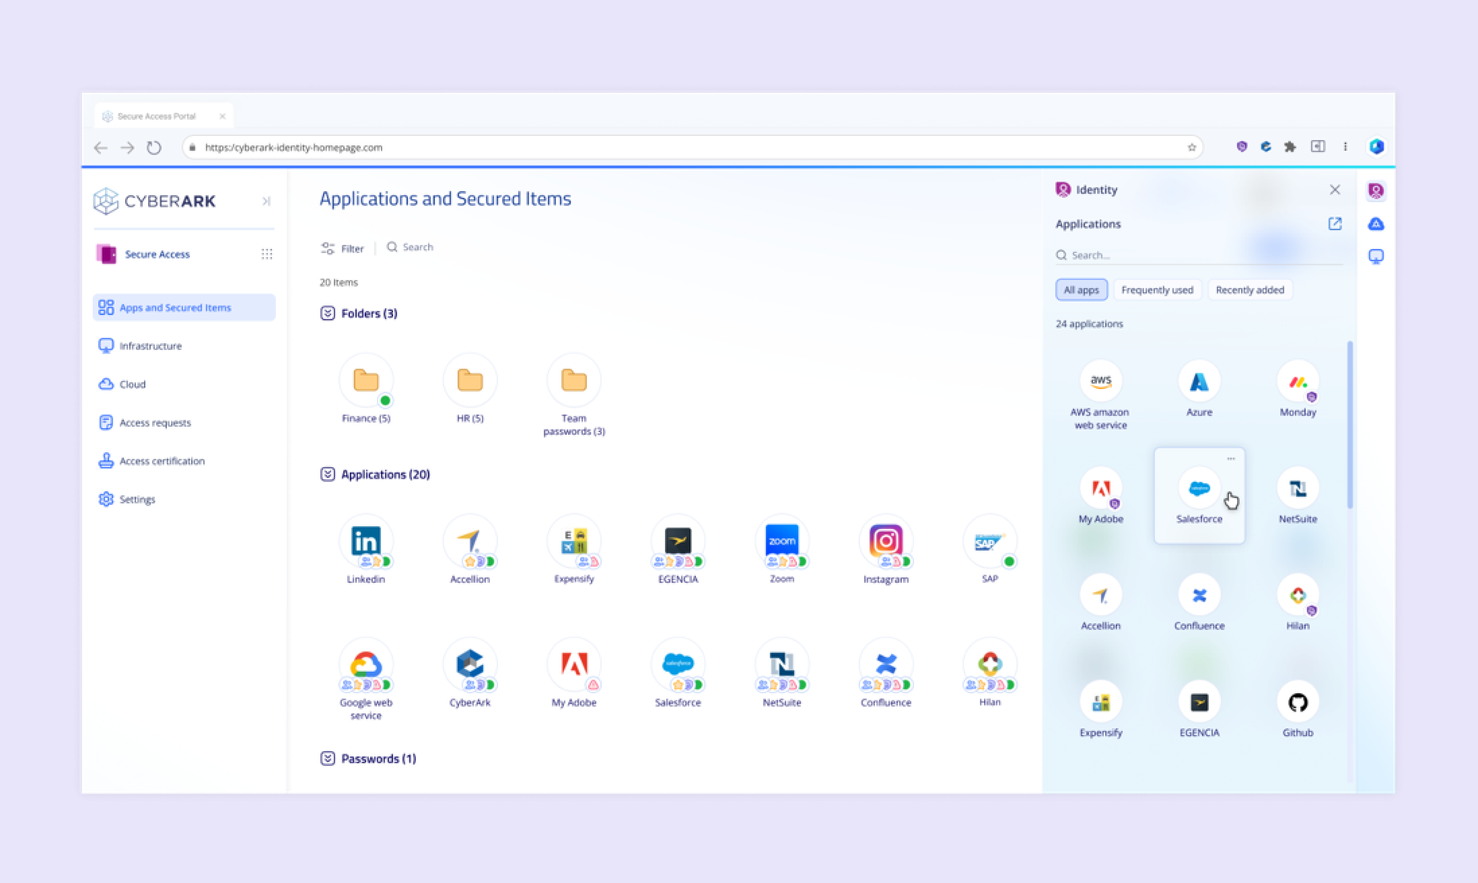Launch Google web service app
The height and width of the screenshot is (883, 1478).
click(x=365, y=665)
